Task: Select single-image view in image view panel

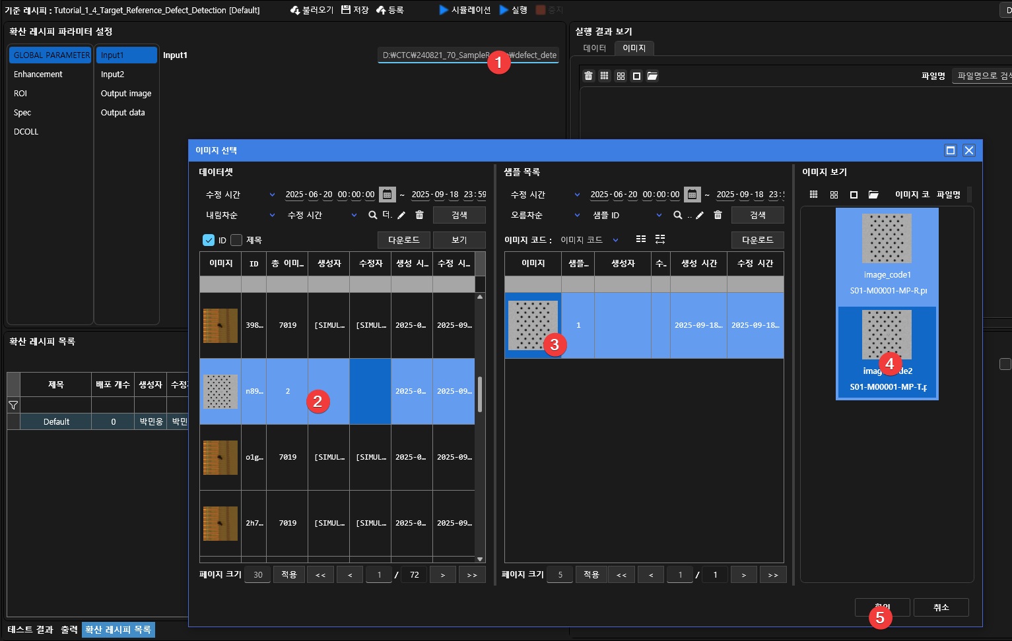Action: [854, 195]
